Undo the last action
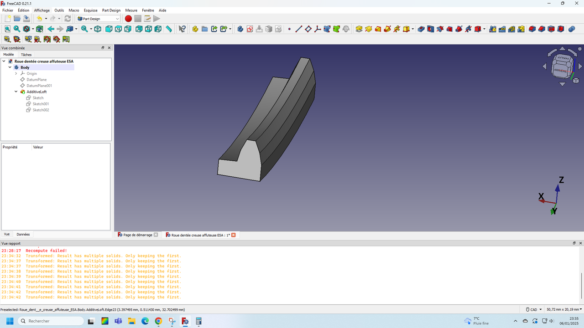 tap(39, 19)
